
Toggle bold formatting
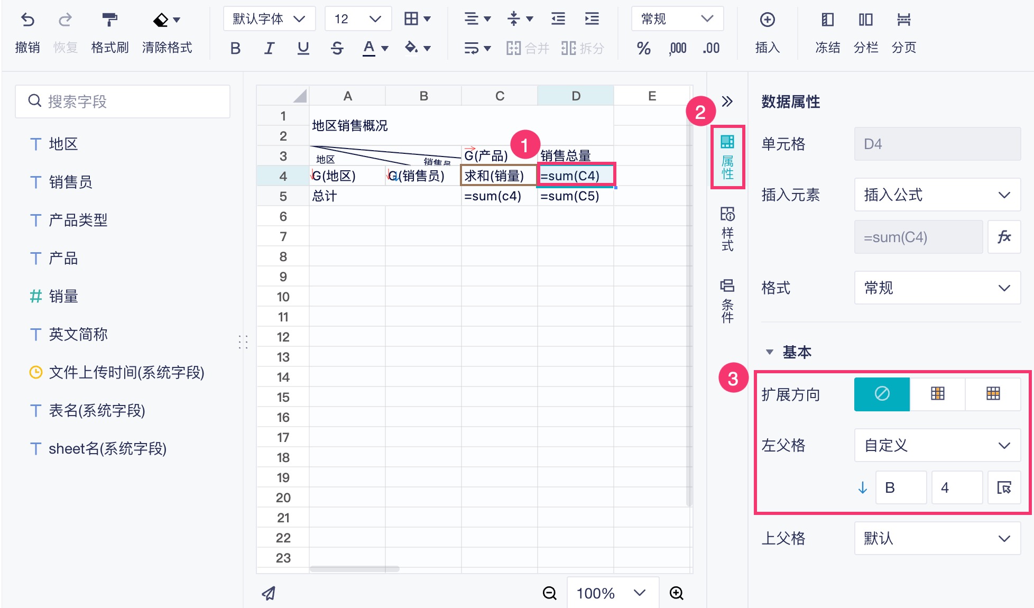click(235, 48)
